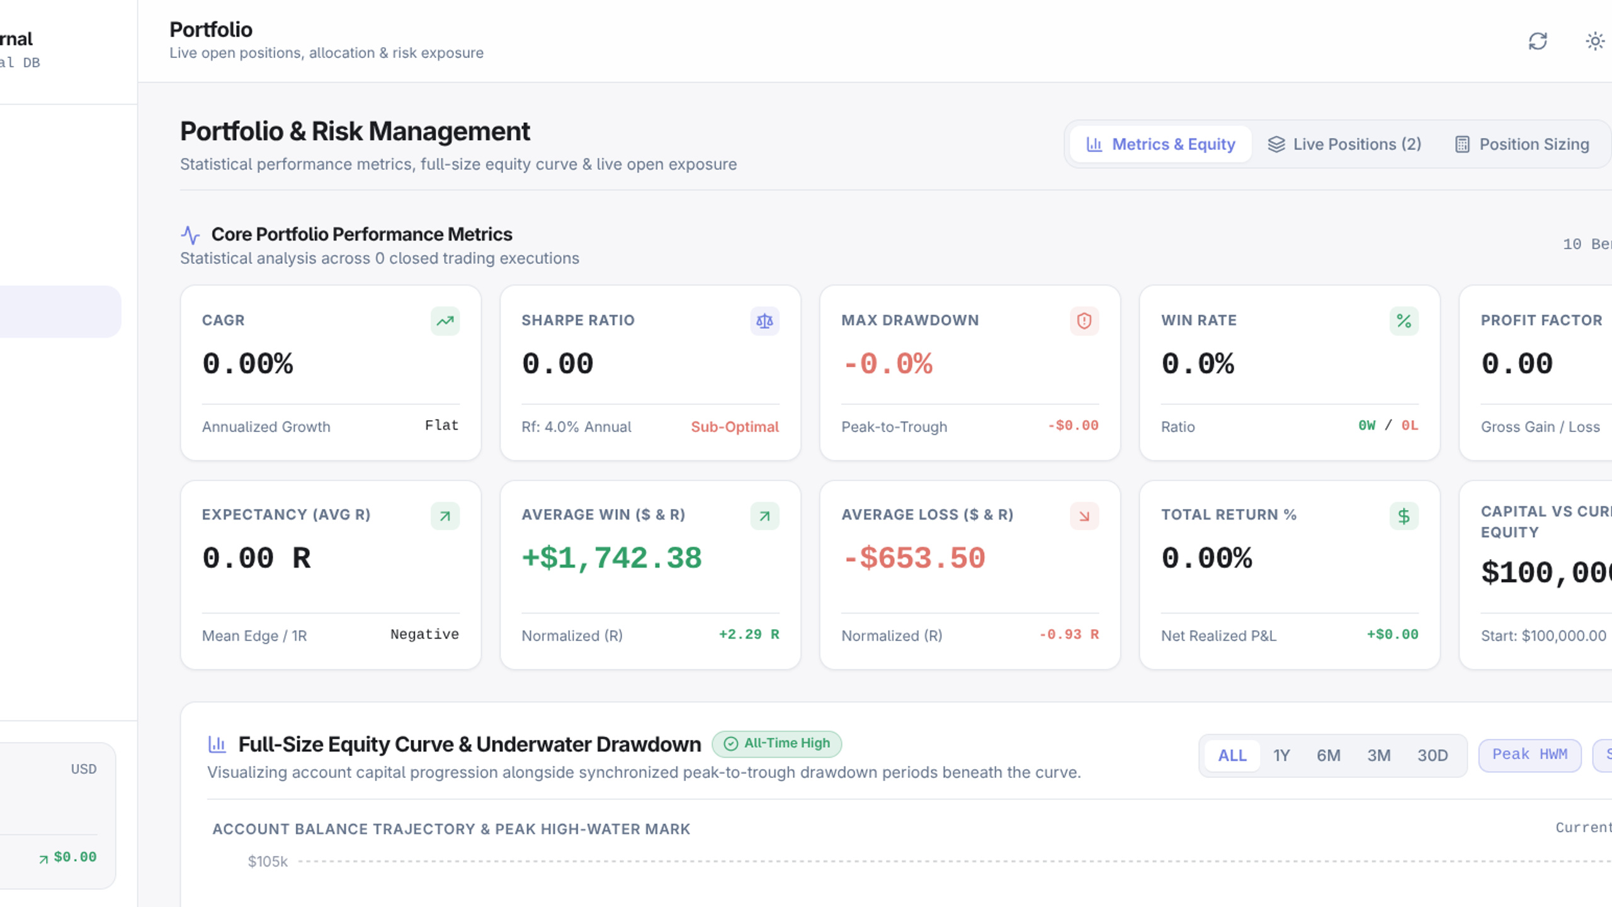Click the -$653.50 average loss value
1612x907 pixels.
(914, 558)
